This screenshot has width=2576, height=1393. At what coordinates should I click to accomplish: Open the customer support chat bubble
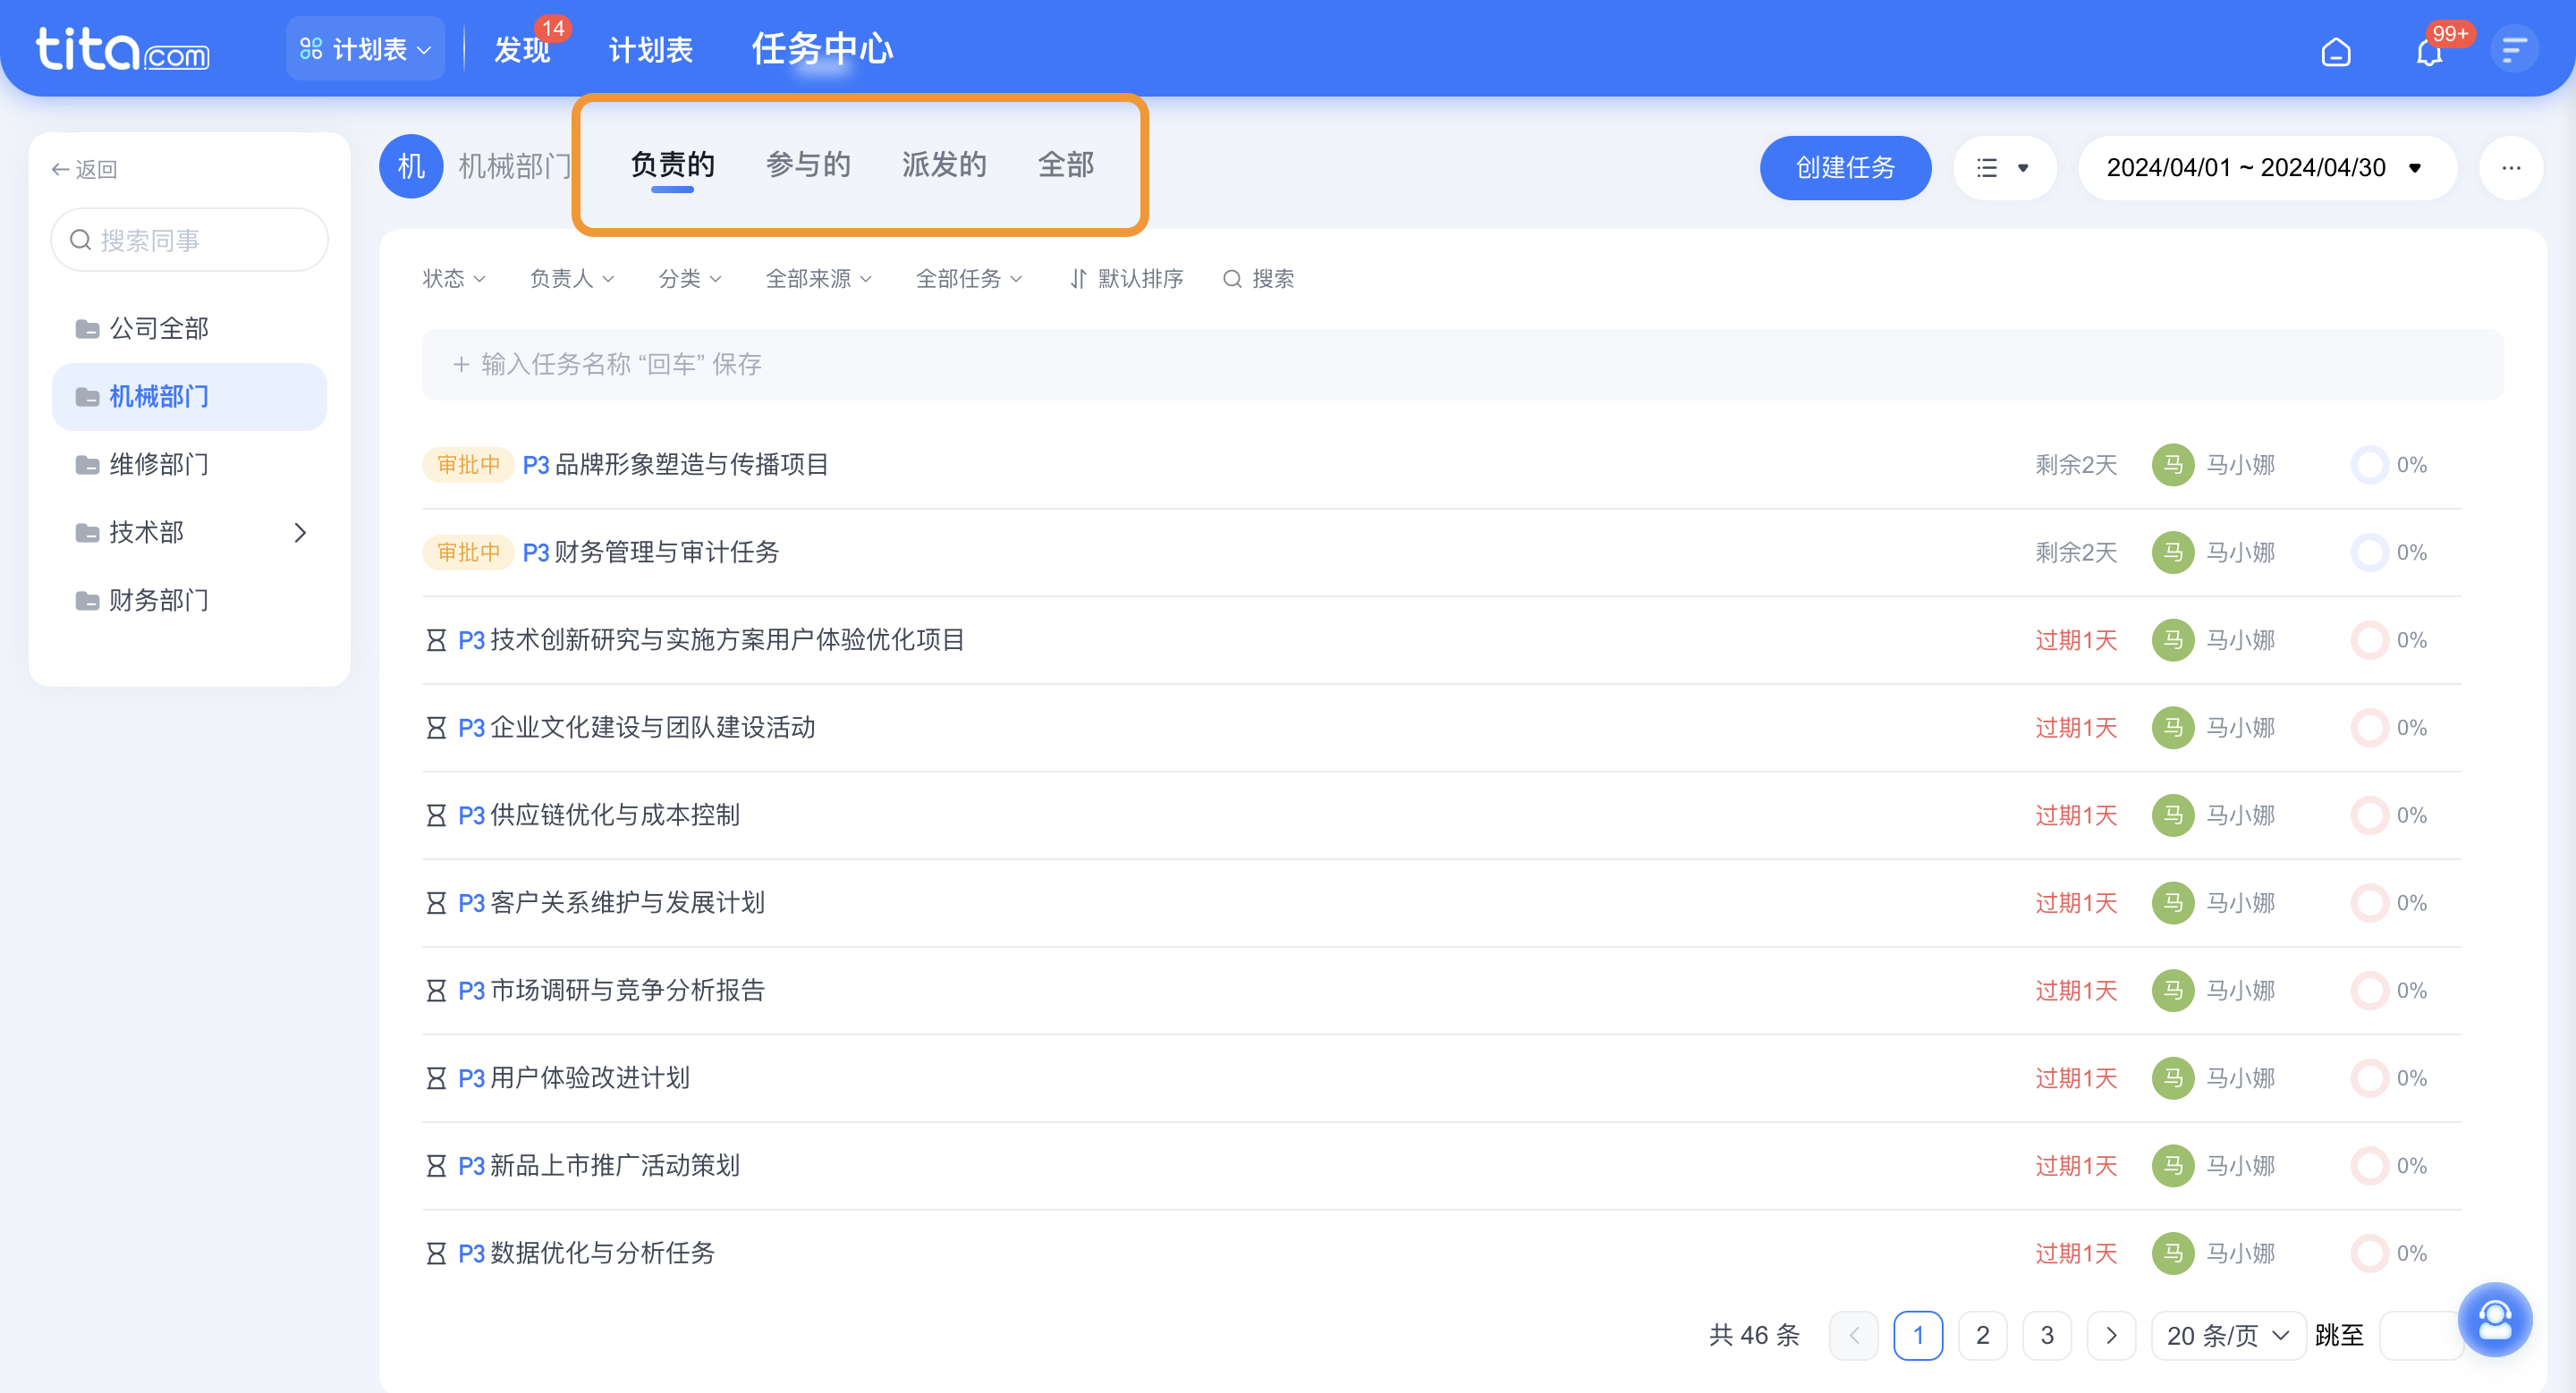click(2495, 1319)
